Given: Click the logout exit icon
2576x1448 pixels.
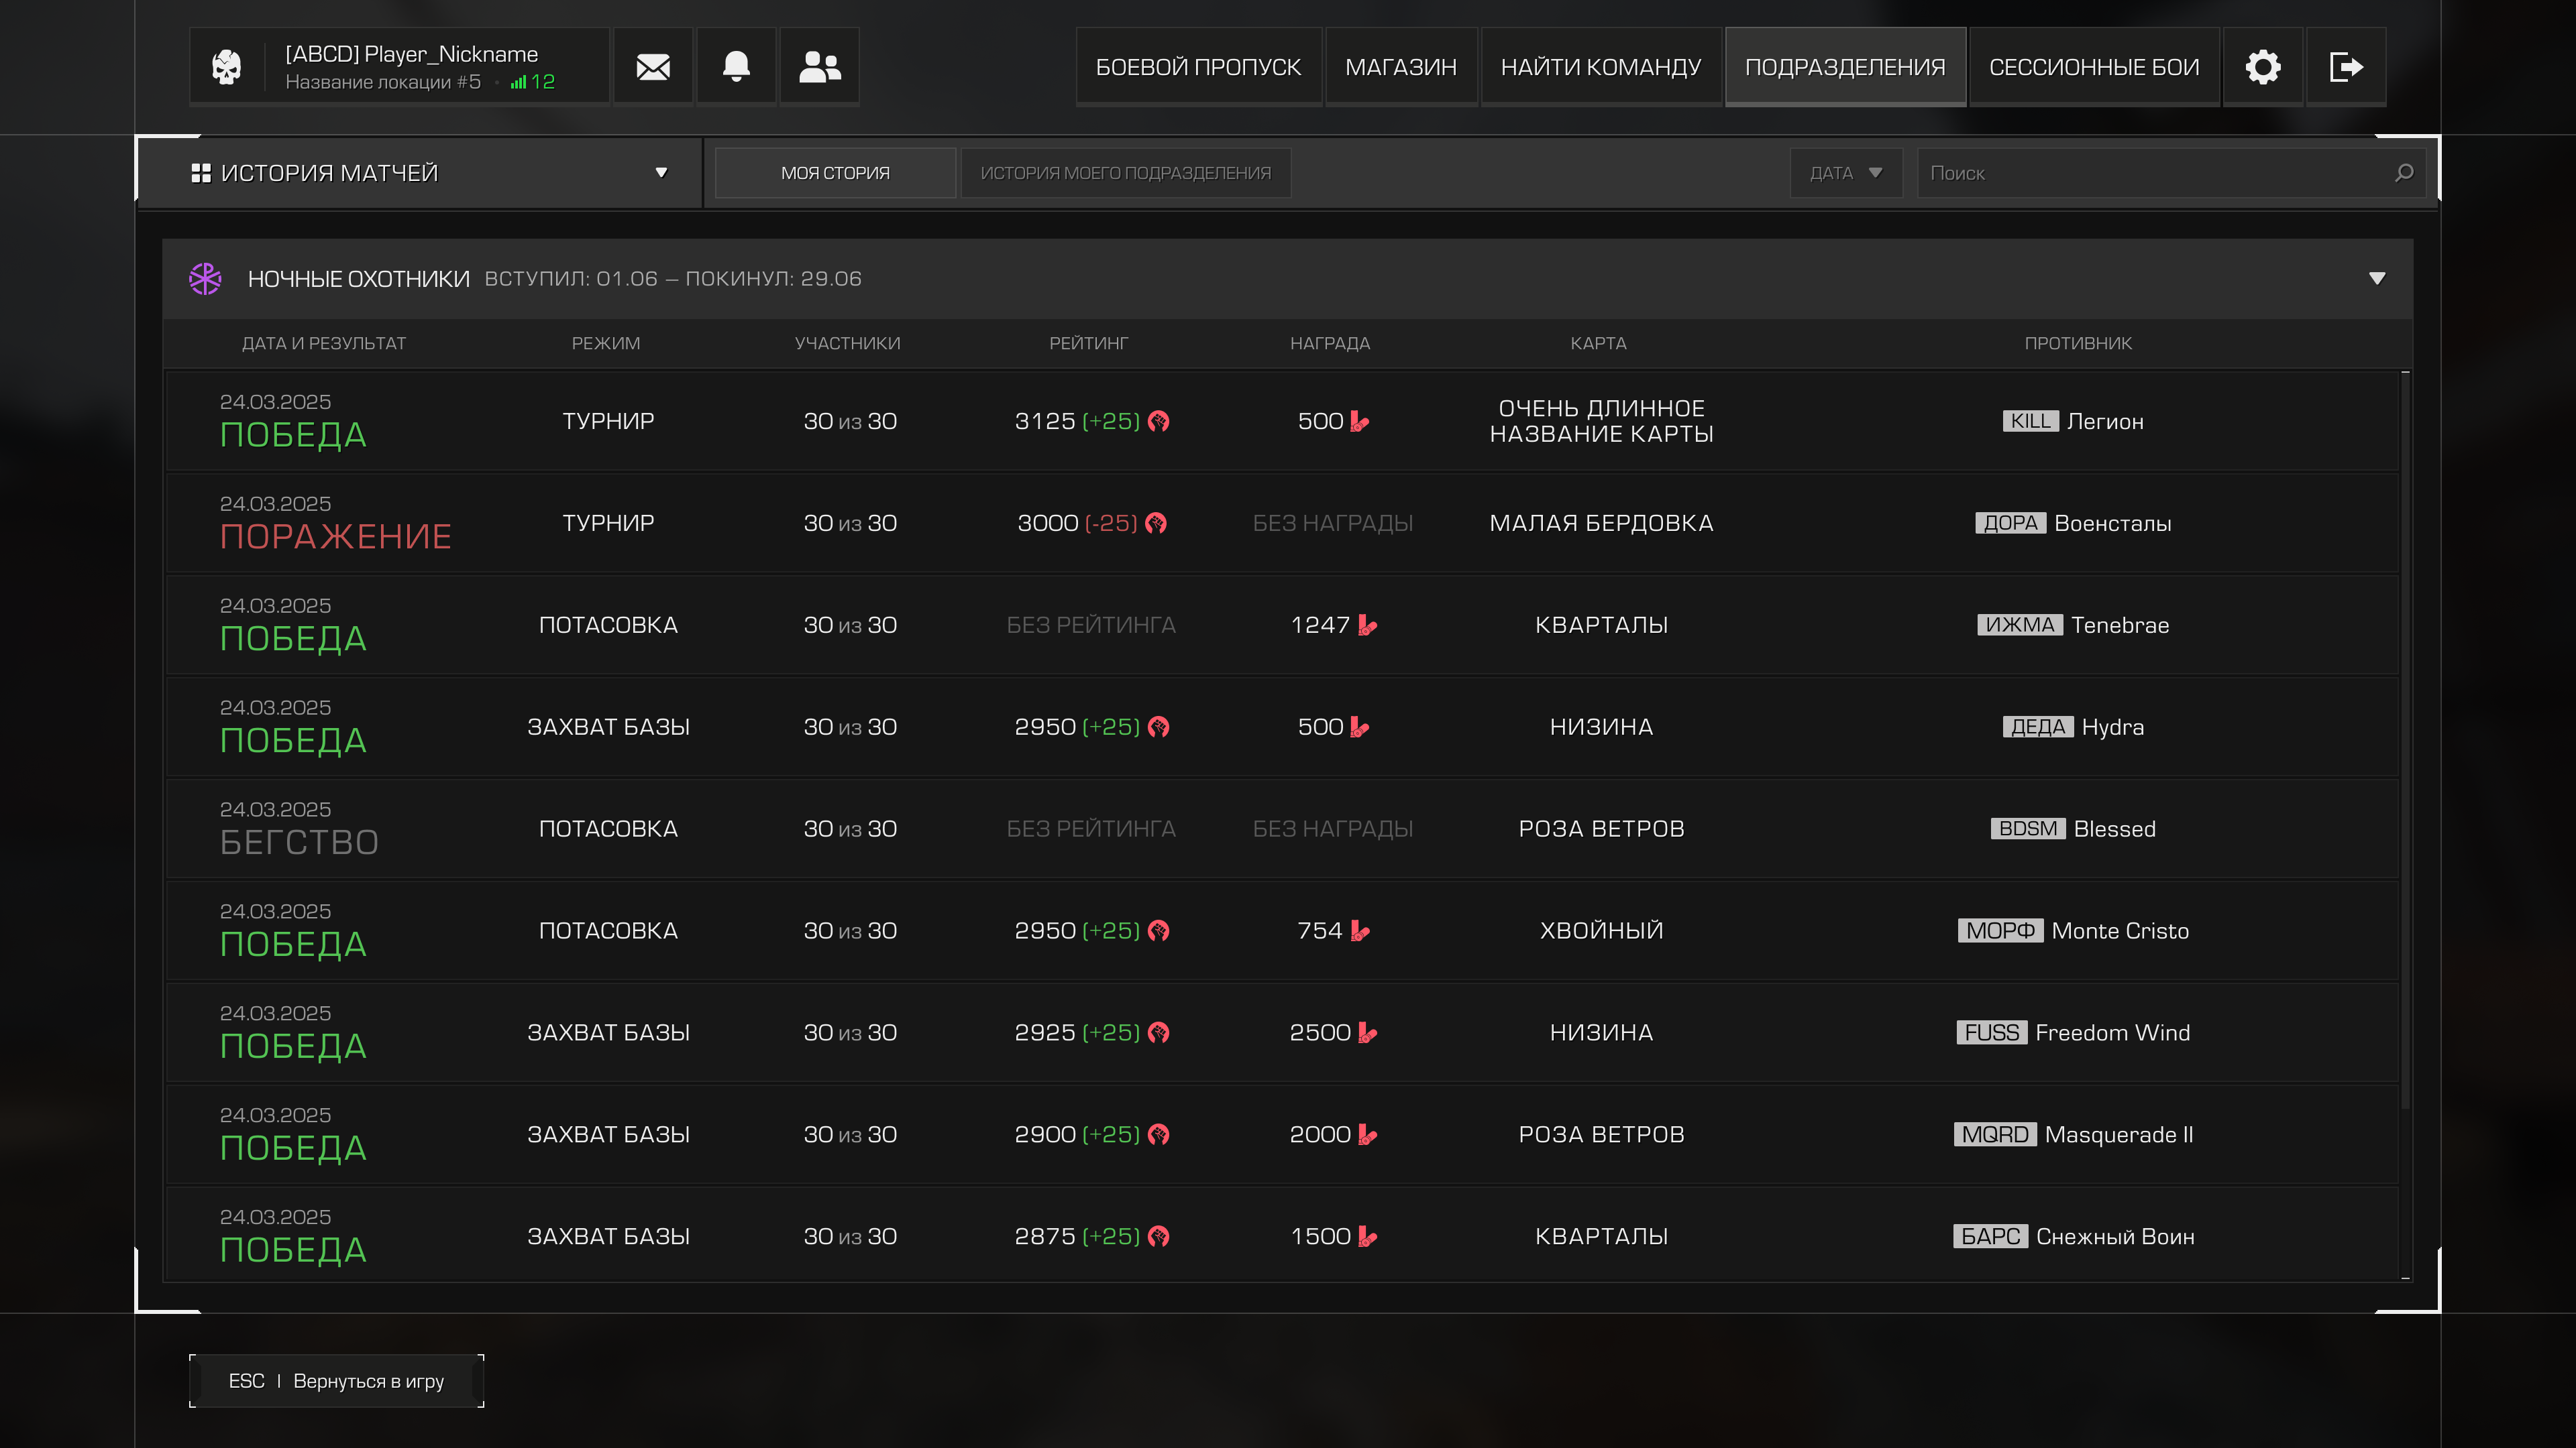Looking at the screenshot, I should coord(2345,67).
